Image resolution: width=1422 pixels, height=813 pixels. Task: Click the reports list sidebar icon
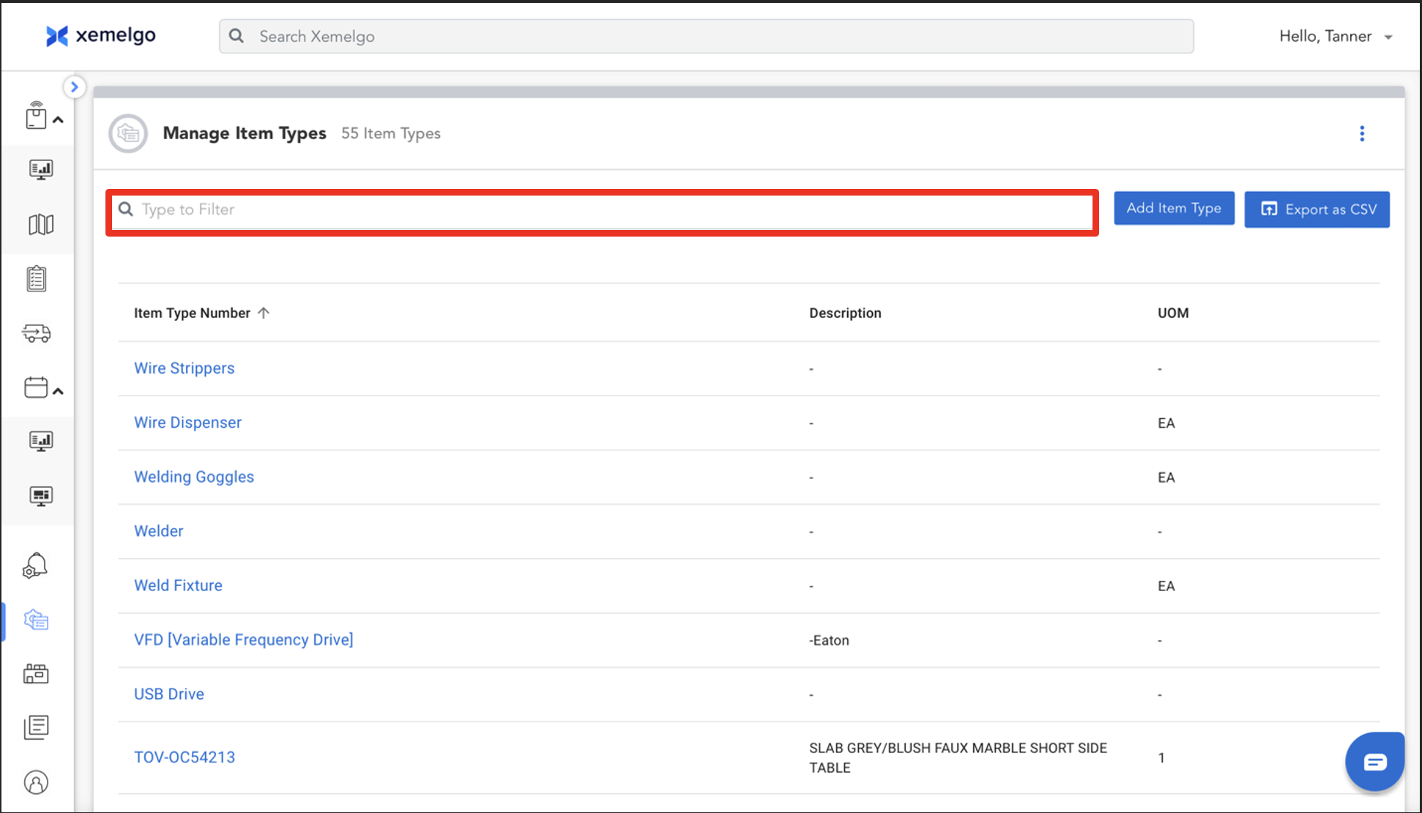click(x=36, y=727)
